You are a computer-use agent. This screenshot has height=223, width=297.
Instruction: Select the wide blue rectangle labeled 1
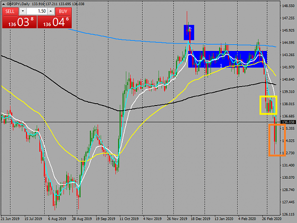tap(228, 59)
